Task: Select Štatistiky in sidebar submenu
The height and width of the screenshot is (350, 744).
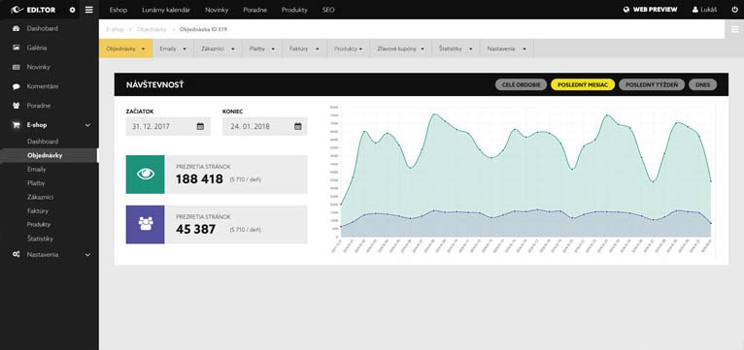Action: [x=41, y=239]
